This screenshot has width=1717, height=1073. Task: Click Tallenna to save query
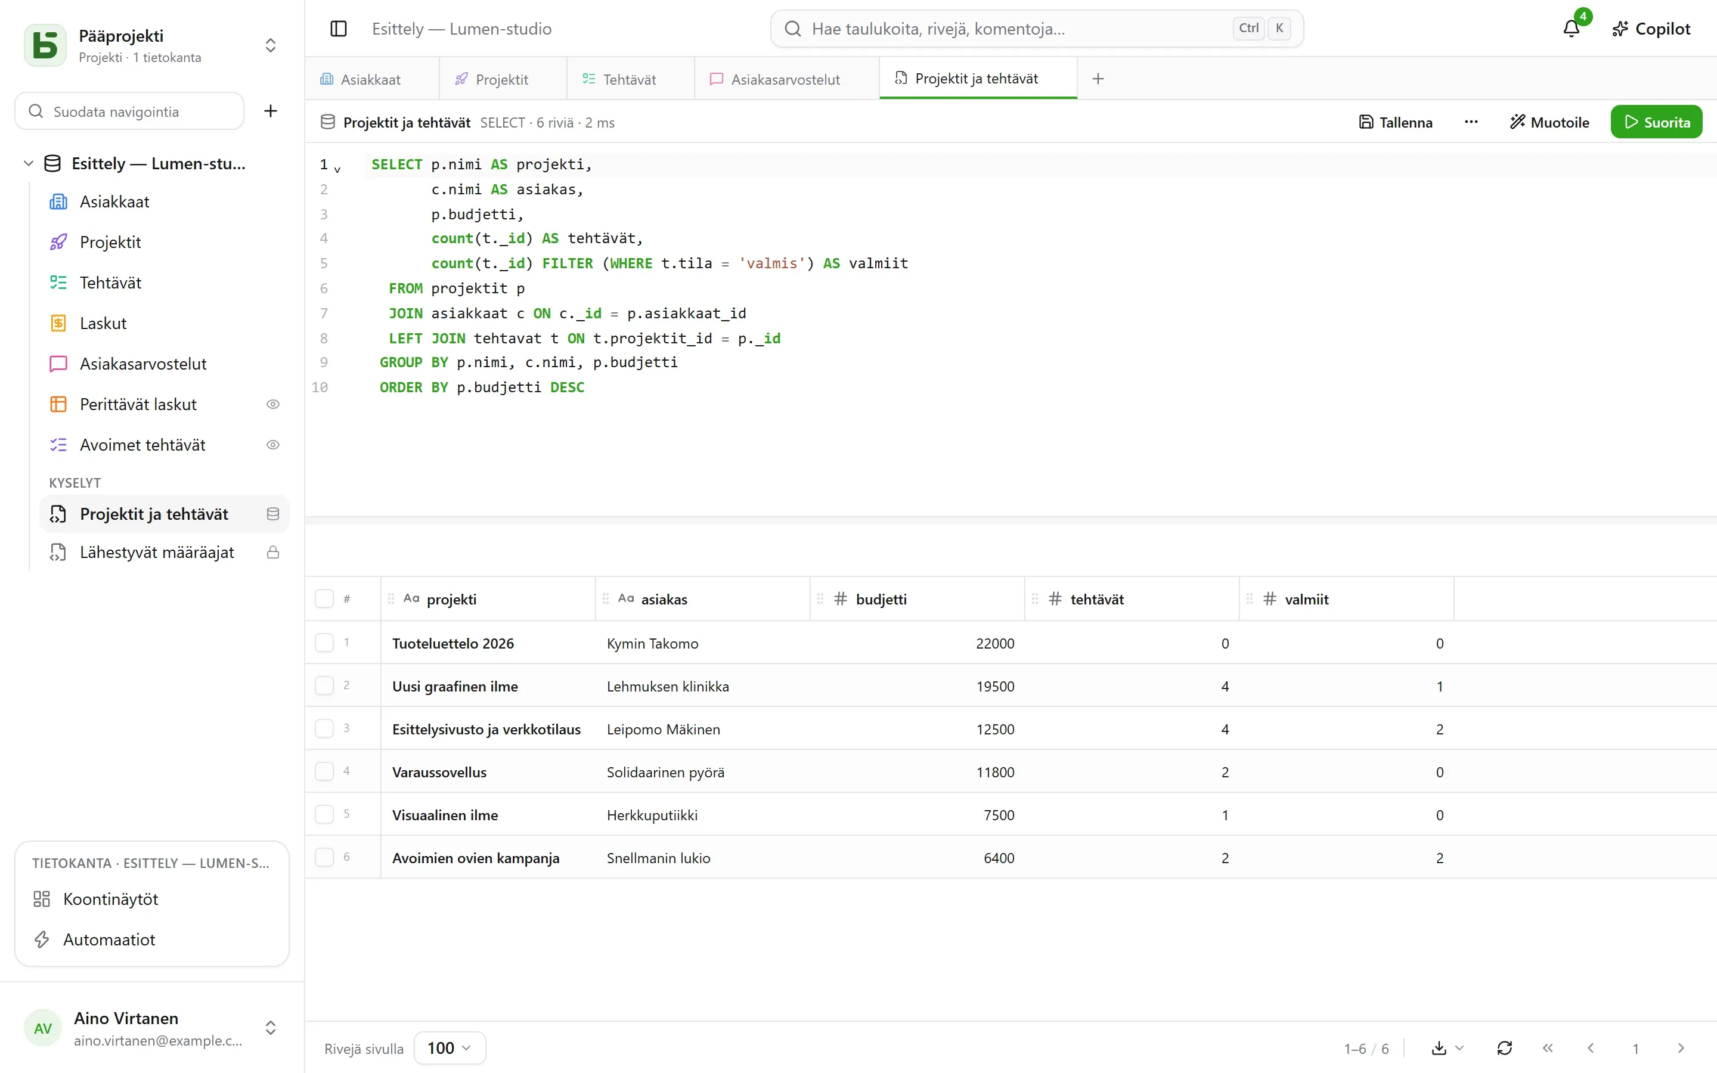pyautogui.click(x=1396, y=122)
